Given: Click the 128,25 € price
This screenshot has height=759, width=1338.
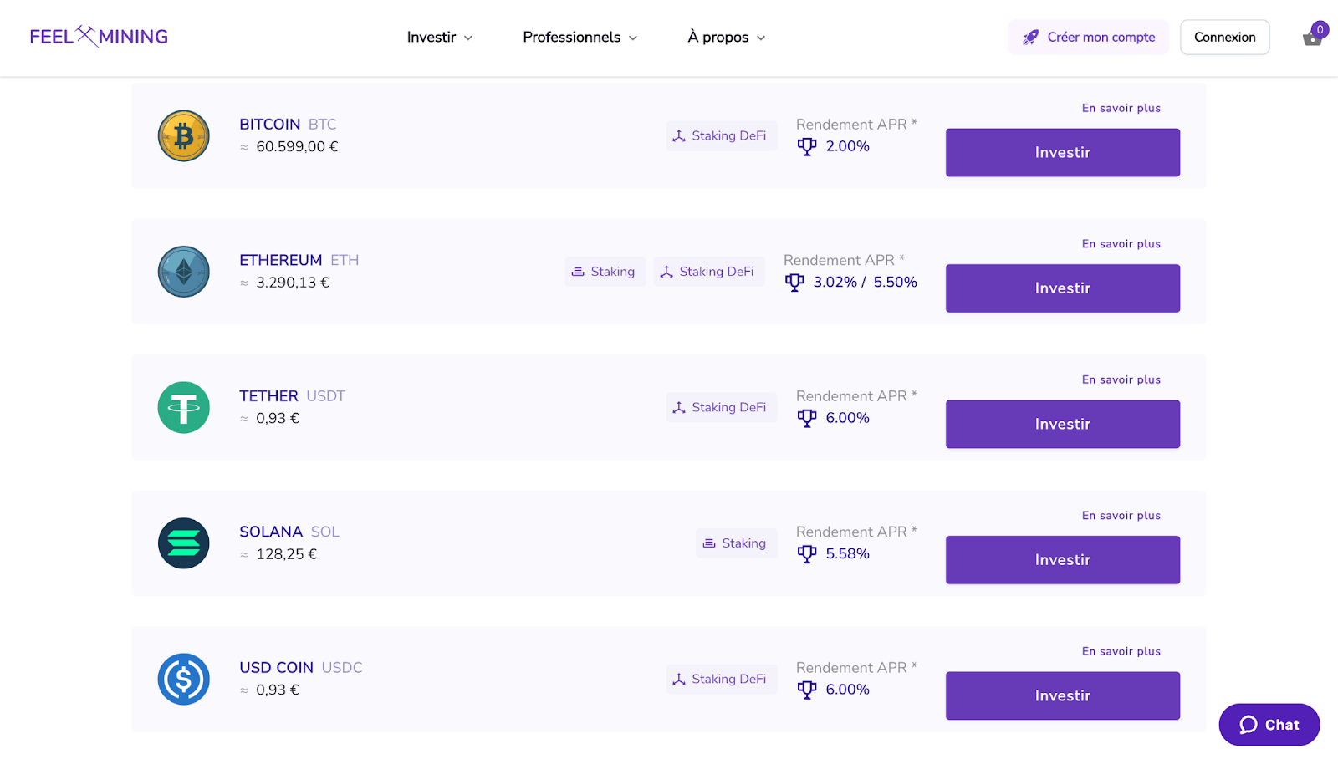Looking at the screenshot, I should [x=287, y=554].
